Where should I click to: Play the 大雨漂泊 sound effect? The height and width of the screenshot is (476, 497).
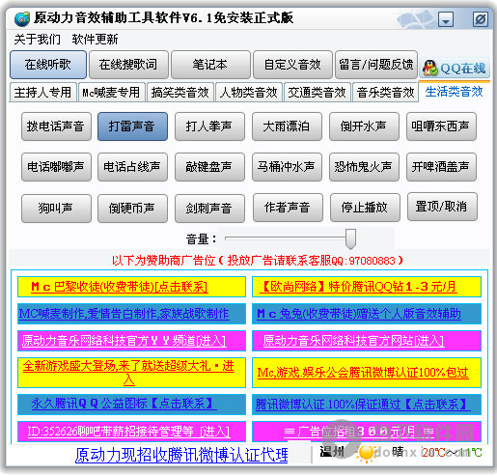point(287,126)
